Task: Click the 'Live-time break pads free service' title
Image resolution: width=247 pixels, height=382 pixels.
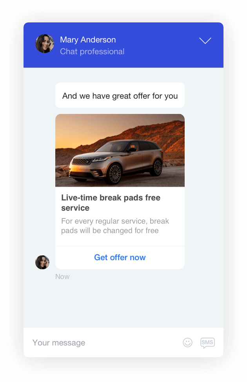Action: coord(111,203)
